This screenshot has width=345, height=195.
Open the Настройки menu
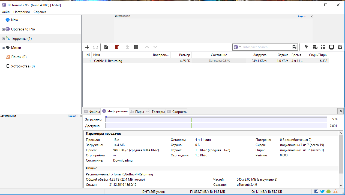click(x=22, y=12)
